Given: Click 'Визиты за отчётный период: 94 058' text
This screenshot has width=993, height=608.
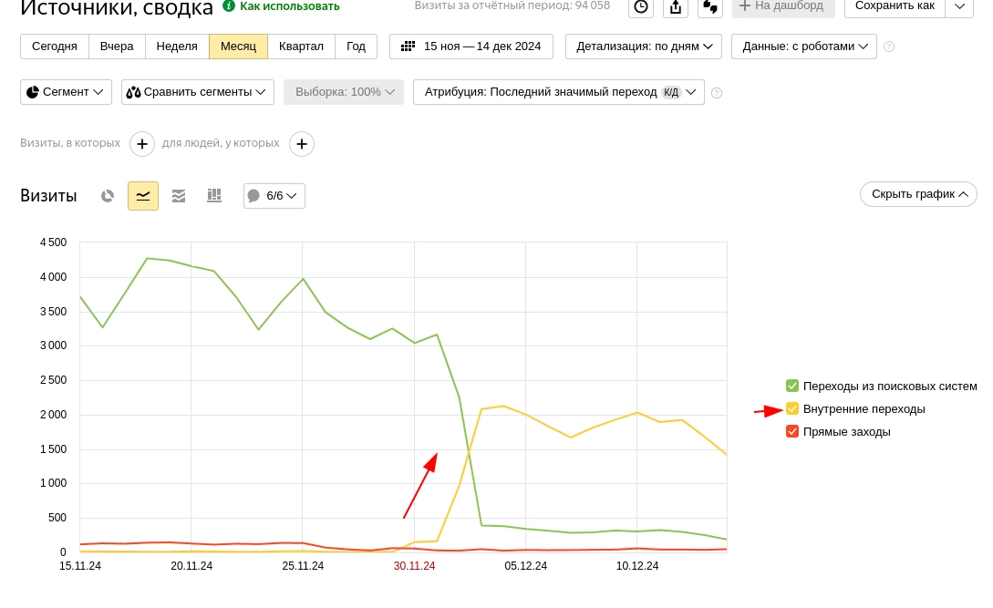Looking at the screenshot, I should pyautogui.click(x=512, y=5).
